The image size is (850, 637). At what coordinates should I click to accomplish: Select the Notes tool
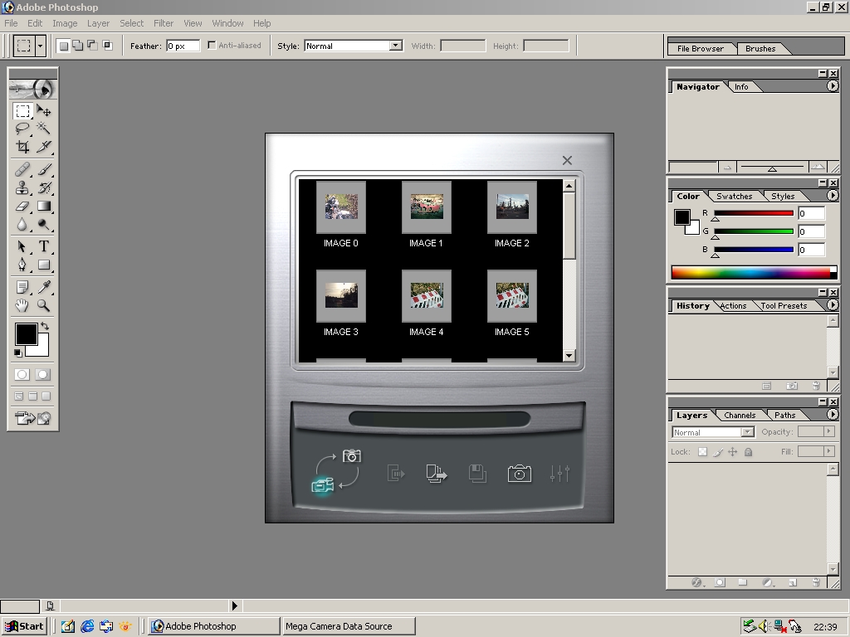[x=22, y=287]
